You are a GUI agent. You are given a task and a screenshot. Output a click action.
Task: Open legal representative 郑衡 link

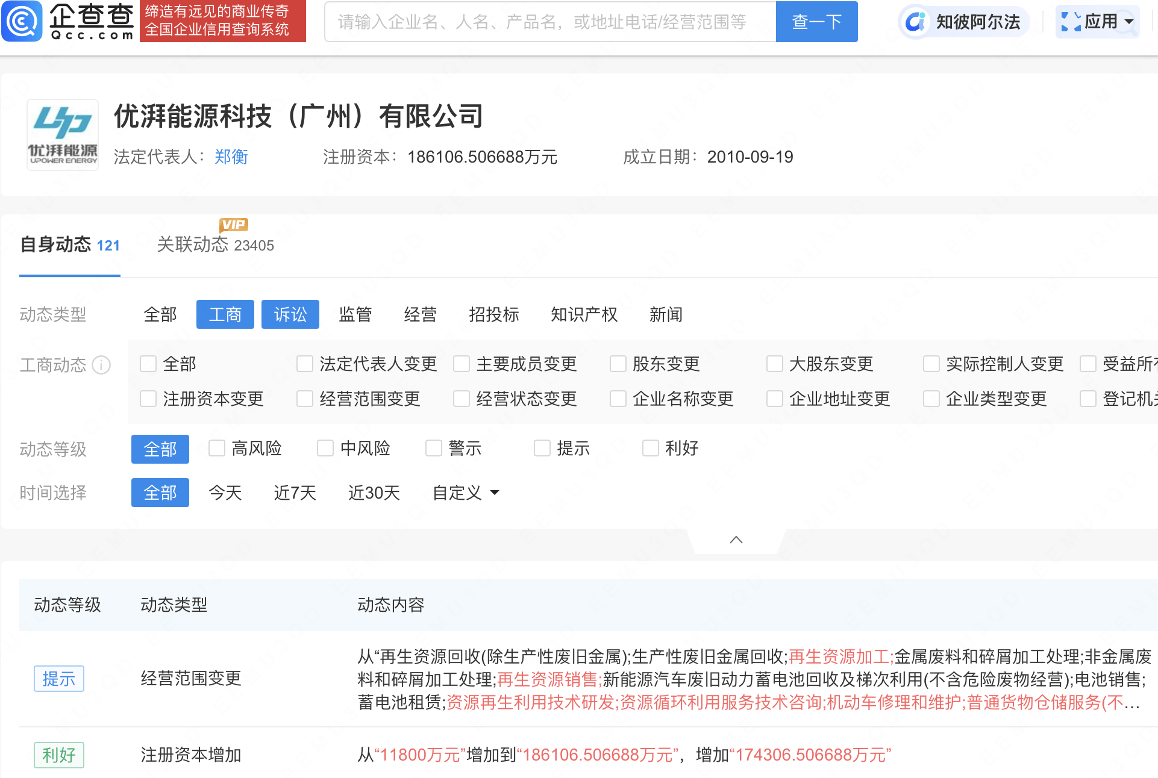coord(231,157)
